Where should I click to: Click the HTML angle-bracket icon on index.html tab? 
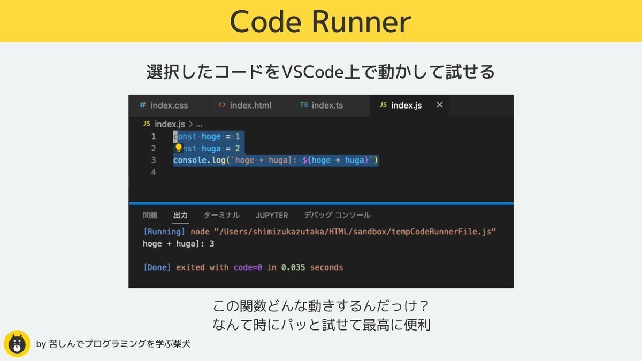click(x=223, y=105)
